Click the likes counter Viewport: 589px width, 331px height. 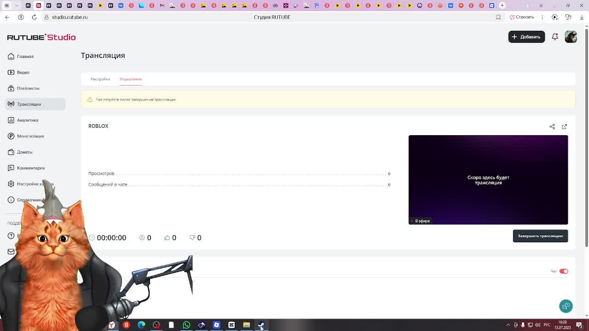[x=170, y=238]
